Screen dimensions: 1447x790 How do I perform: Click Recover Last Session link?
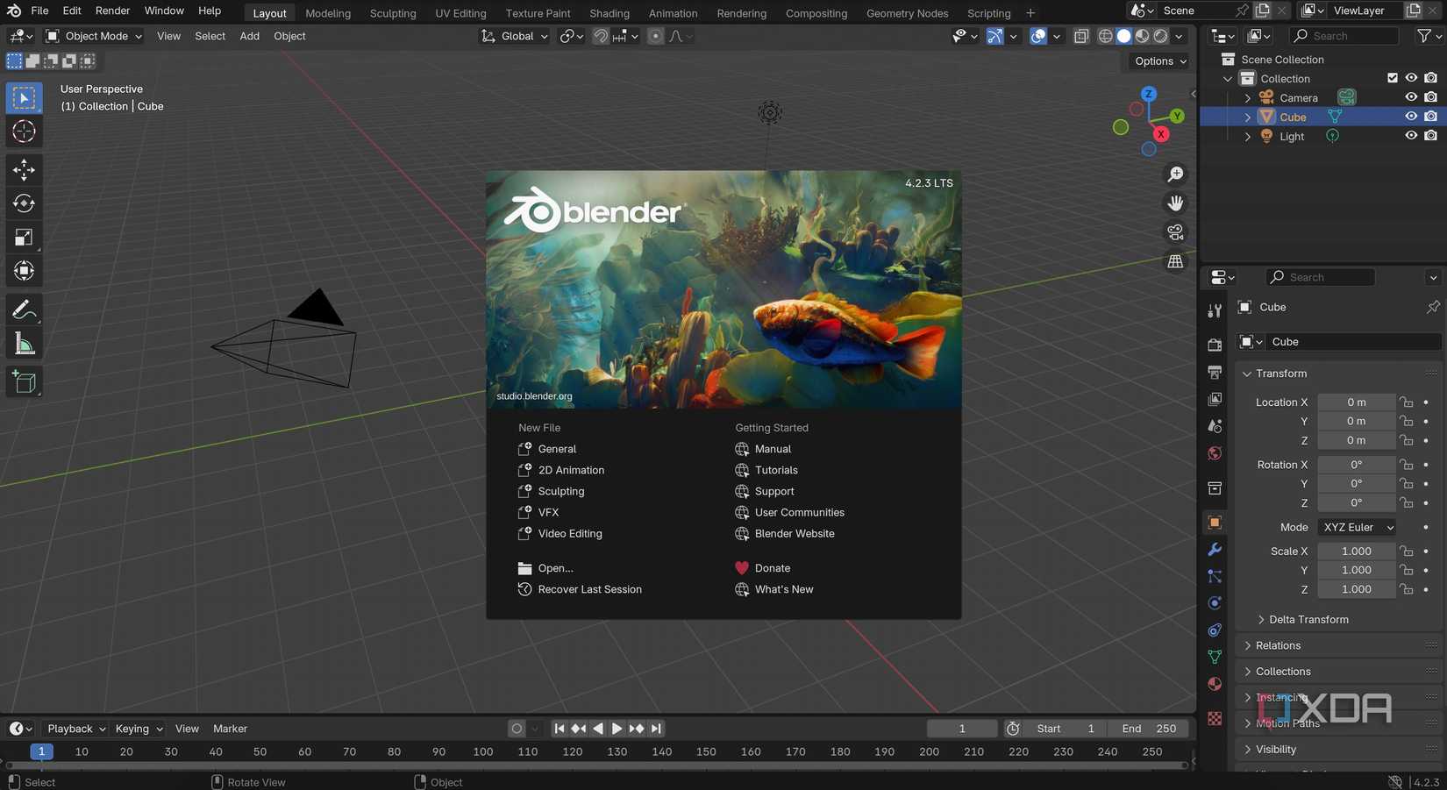589,589
